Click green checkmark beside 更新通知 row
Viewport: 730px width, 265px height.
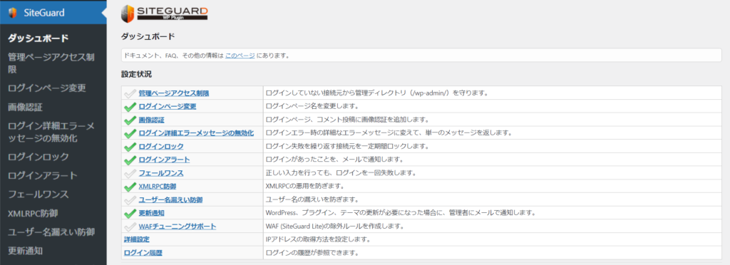[130, 214]
